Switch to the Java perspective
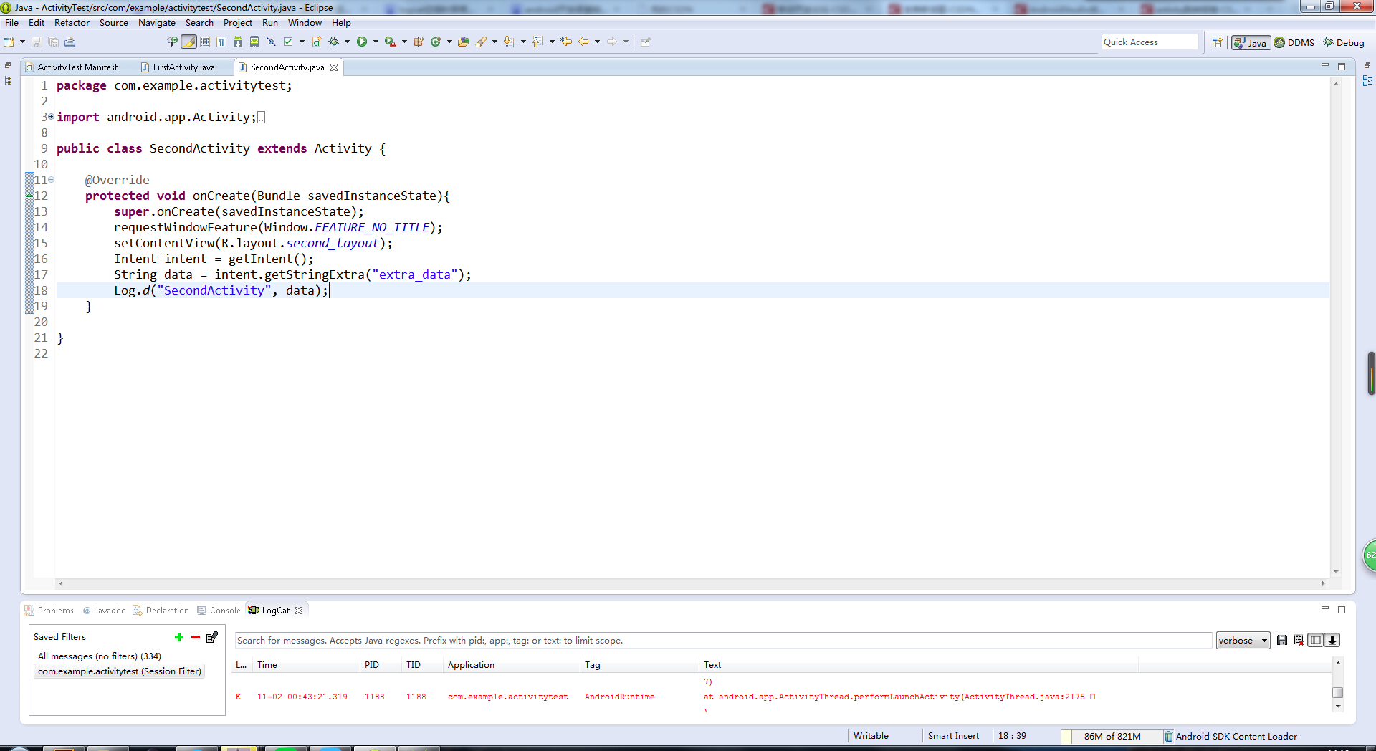Screen dimensions: 1376x751 click(1251, 43)
